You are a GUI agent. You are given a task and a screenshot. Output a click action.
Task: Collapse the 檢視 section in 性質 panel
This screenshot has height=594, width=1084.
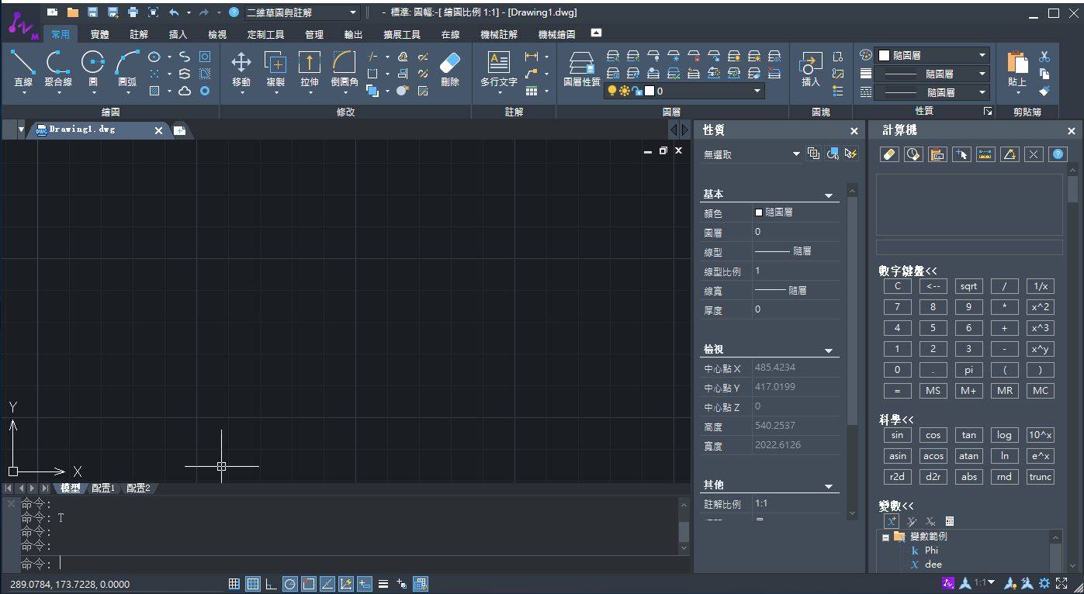[828, 351]
